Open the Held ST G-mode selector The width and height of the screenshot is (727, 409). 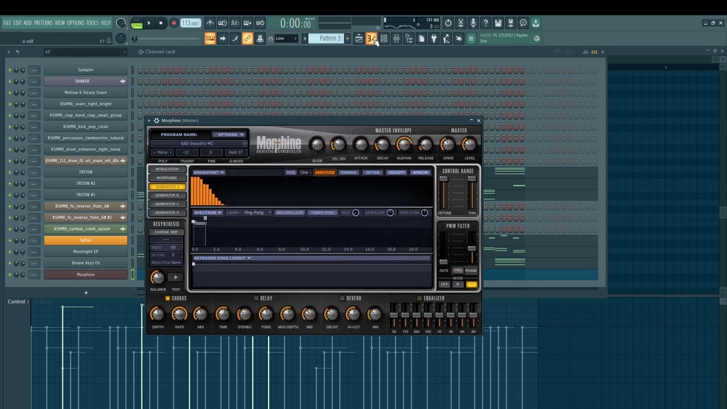(236, 152)
